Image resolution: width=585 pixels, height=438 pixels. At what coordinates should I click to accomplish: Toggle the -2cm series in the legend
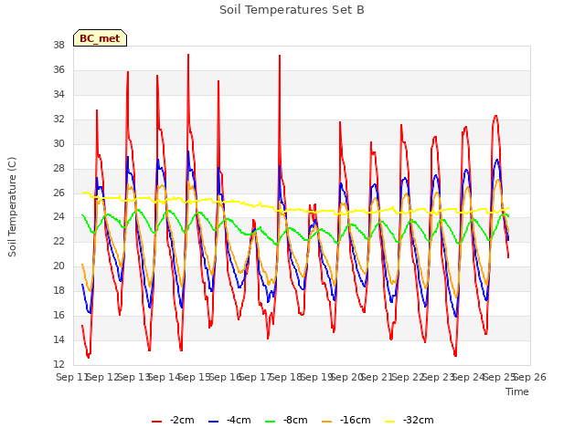tap(173, 421)
